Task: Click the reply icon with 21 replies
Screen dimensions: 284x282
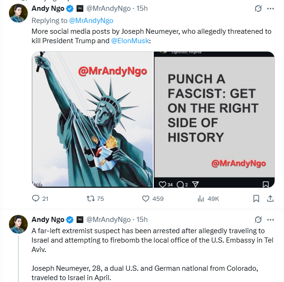Action: tap(36, 198)
